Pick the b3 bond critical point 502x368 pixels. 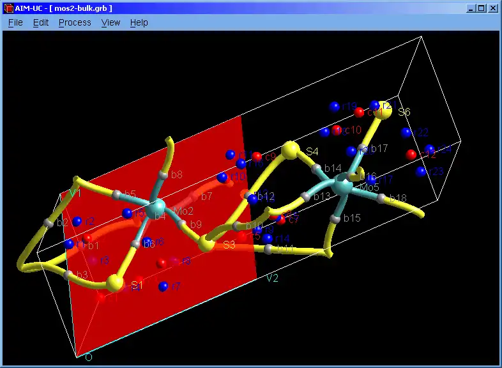(x=68, y=275)
